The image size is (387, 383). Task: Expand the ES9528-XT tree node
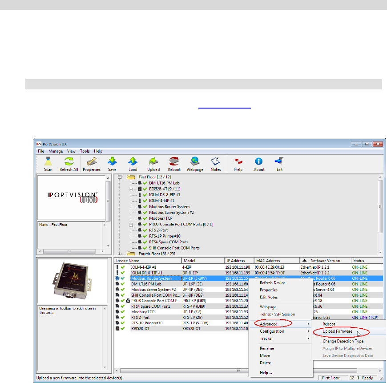(x=131, y=189)
